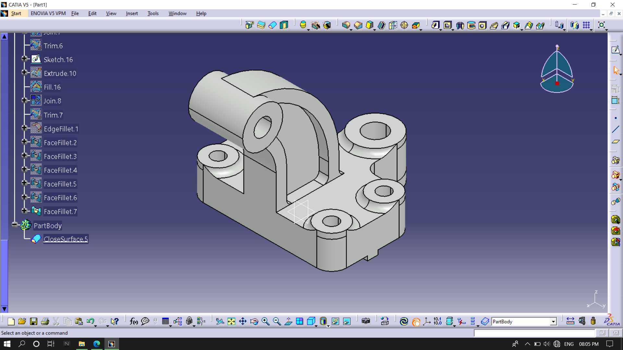This screenshot has height=350, width=623.
Task: Select the Pan view icon
Action: pos(243,321)
